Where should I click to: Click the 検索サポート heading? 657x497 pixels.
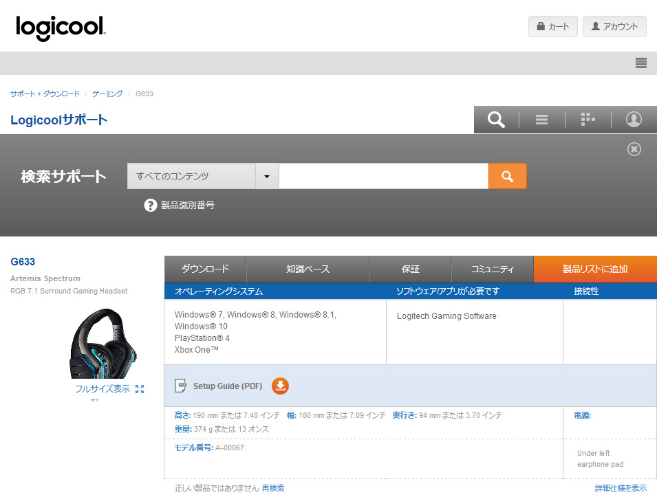[x=64, y=176]
